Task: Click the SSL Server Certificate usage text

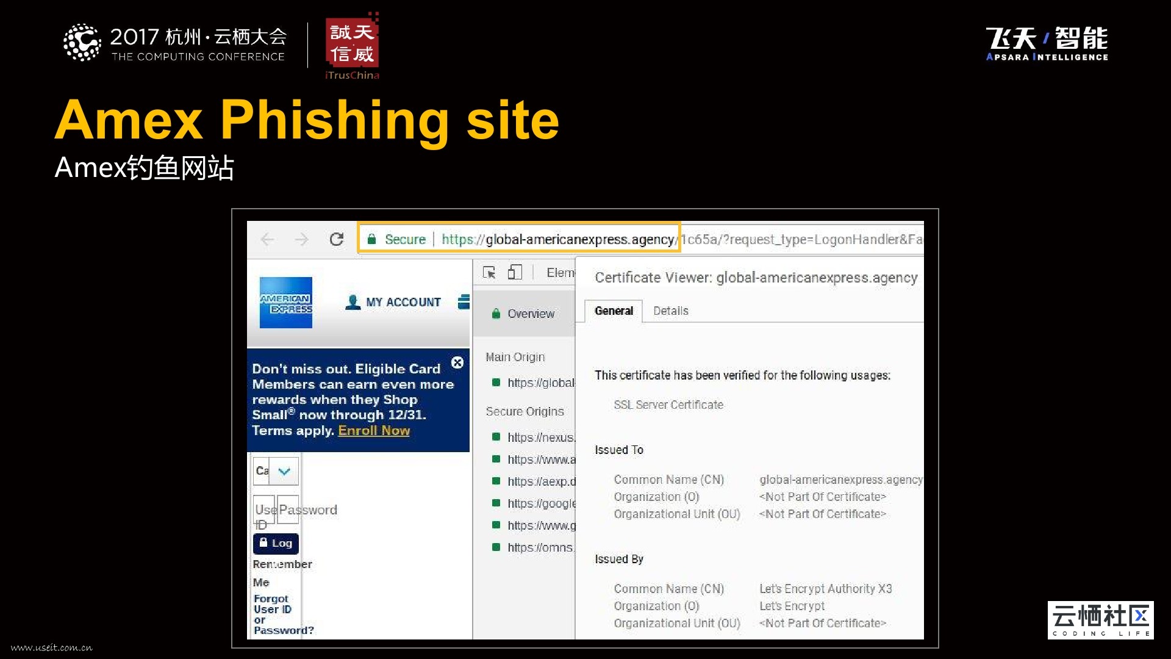Action: pyautogui.click(x=668, y=405)
